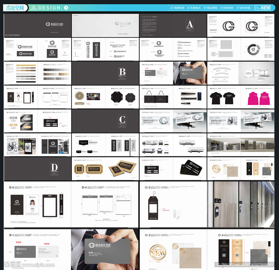Screen dimensions: 279x270
Task: Click the letter C section cover emblem
Action: point(122,120)
